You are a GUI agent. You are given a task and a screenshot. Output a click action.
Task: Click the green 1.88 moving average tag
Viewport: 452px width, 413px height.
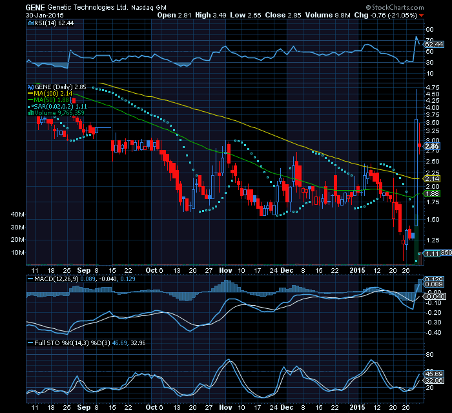432,194
